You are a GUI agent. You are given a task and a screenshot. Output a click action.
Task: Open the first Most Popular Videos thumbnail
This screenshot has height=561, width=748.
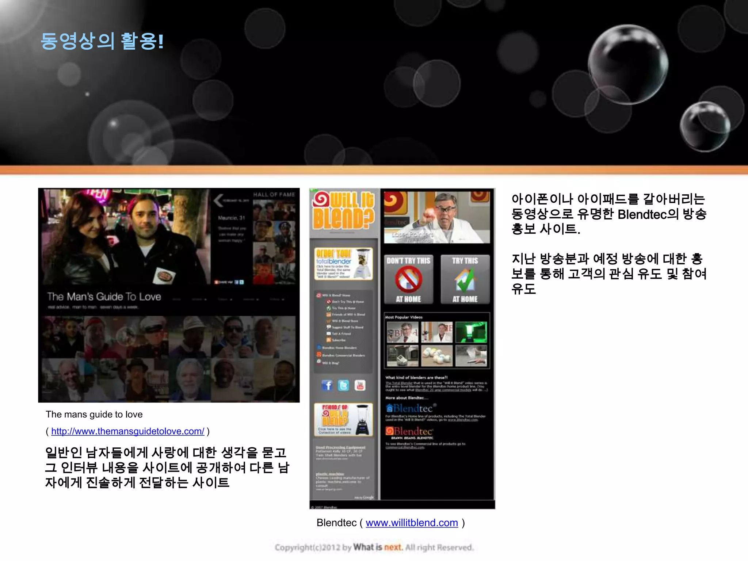coord(402,332)
